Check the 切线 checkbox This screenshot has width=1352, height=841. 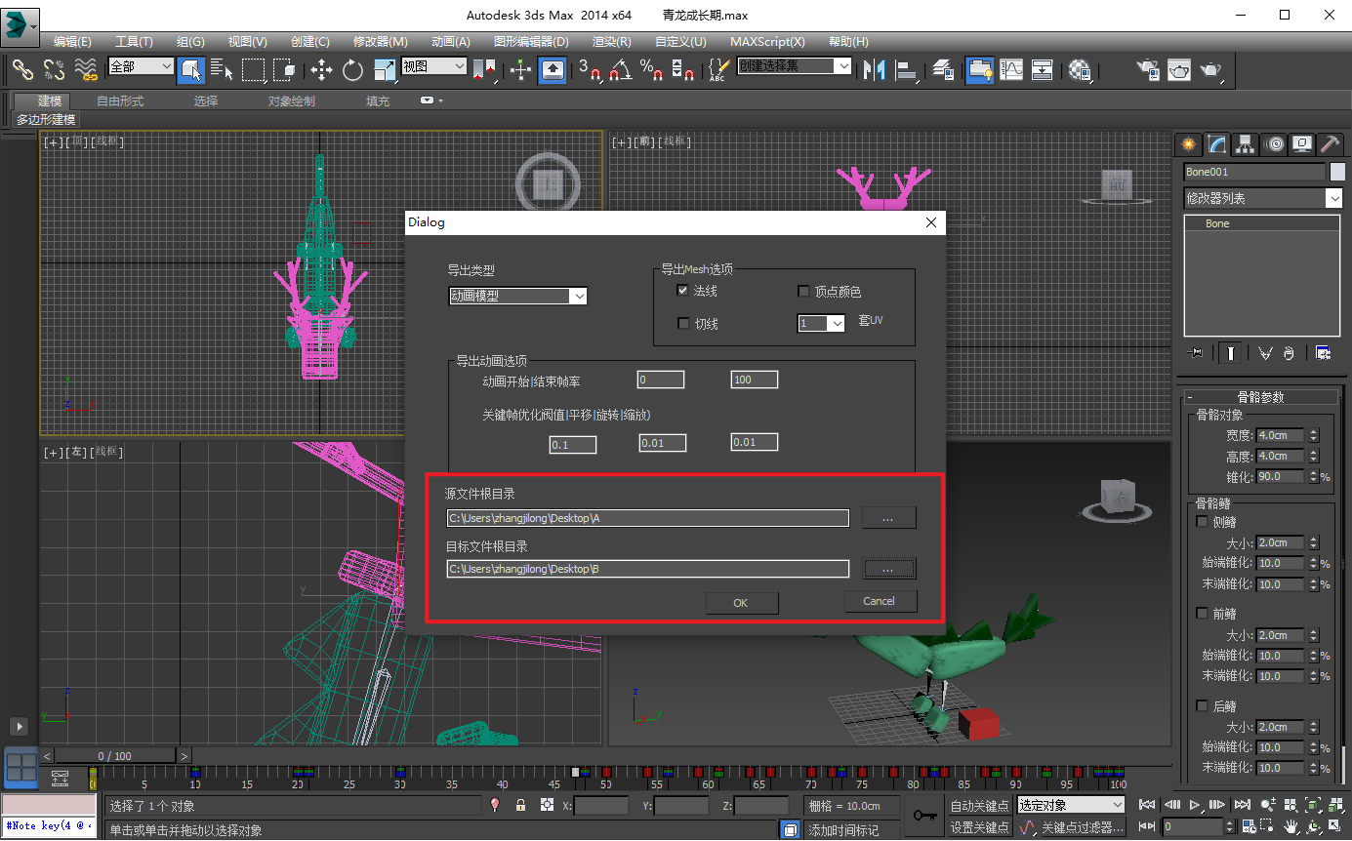(683, 323)
